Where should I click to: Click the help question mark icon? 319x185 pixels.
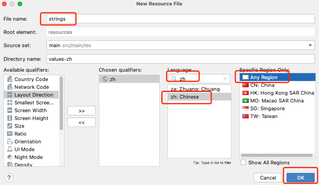tap(9, 178)
